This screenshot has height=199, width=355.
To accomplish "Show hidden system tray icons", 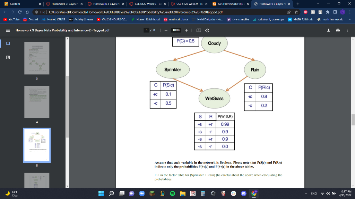I will 306,193.
